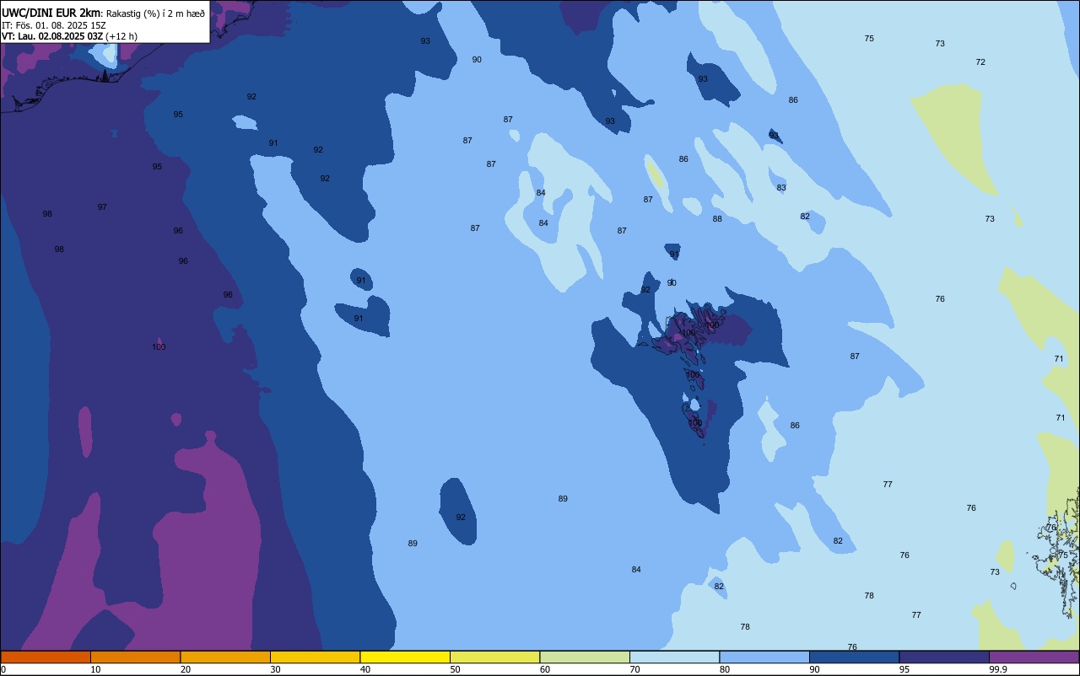Click the legend tick label '10'

[x=95, y=669]
